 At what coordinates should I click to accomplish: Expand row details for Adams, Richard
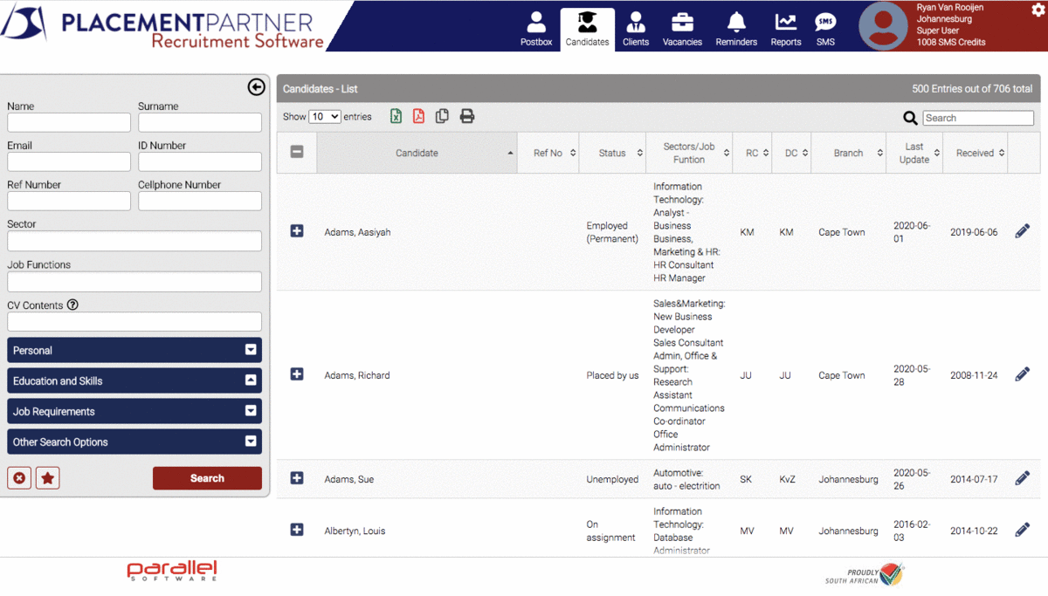coord(297,374)
